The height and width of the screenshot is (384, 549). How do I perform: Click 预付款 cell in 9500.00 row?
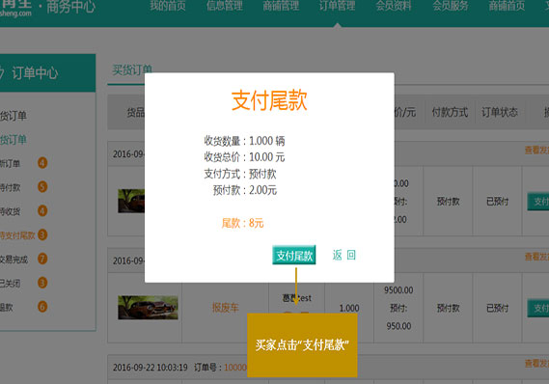coord(448,308)
